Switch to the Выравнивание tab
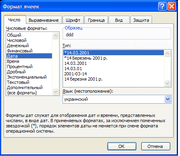The image size is (180, 156). (44, 20)
